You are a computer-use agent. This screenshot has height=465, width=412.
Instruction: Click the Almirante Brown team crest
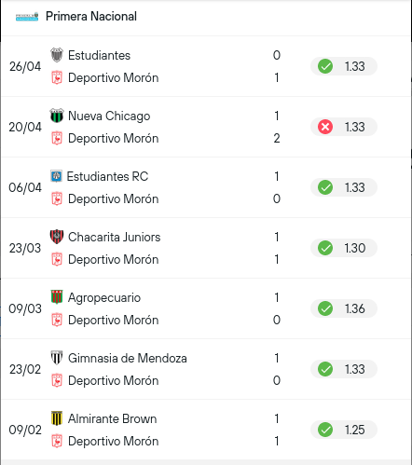(x=57, y=418)
